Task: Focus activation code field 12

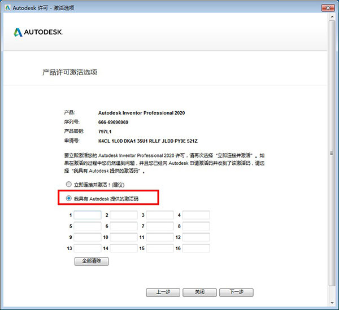Action: 196,237
